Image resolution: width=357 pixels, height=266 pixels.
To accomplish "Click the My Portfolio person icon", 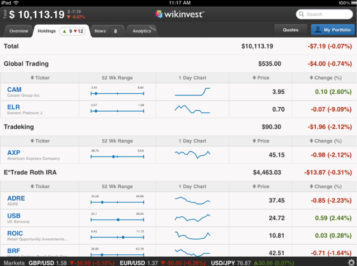I will [x=317, y=30].
